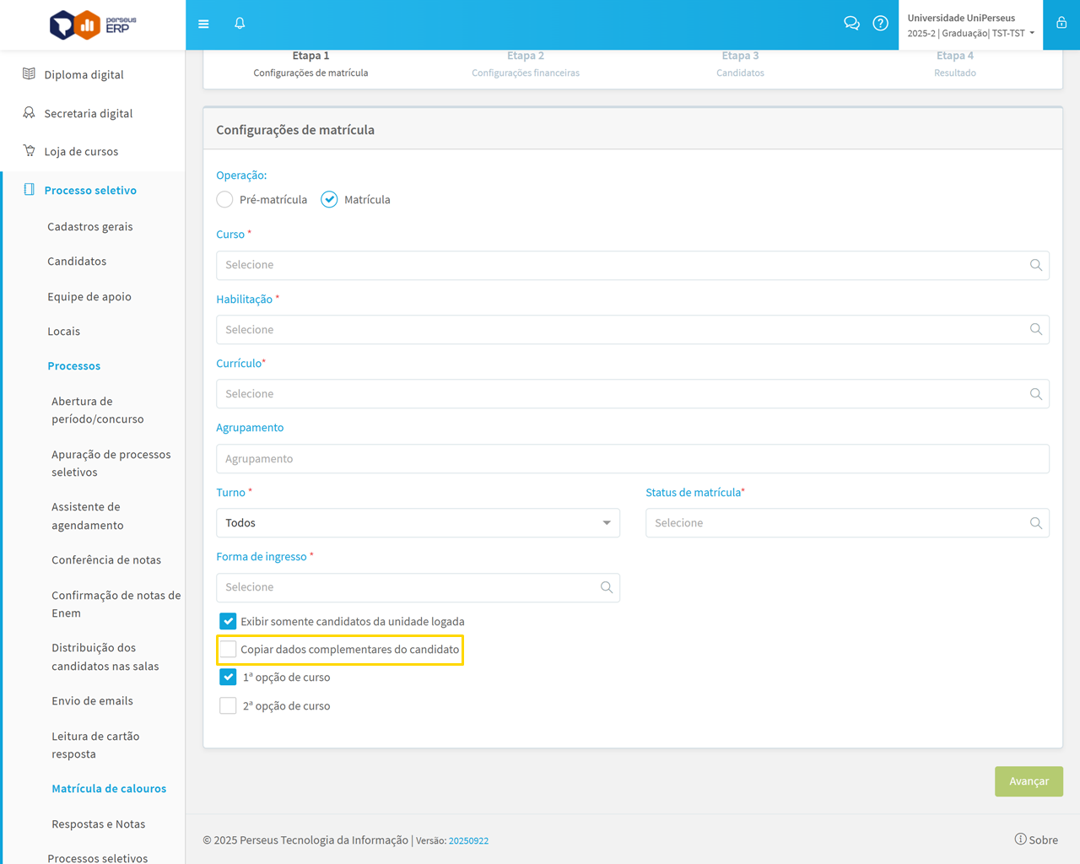
Task: Click the help question mark icon
Action: [x=880, y=24]
